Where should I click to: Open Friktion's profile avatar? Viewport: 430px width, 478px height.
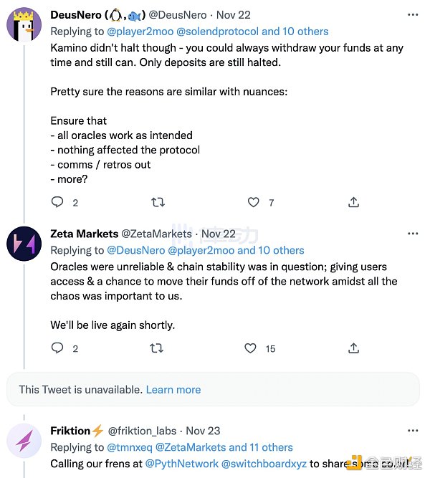pyautogui.click(x=24, y=441)
